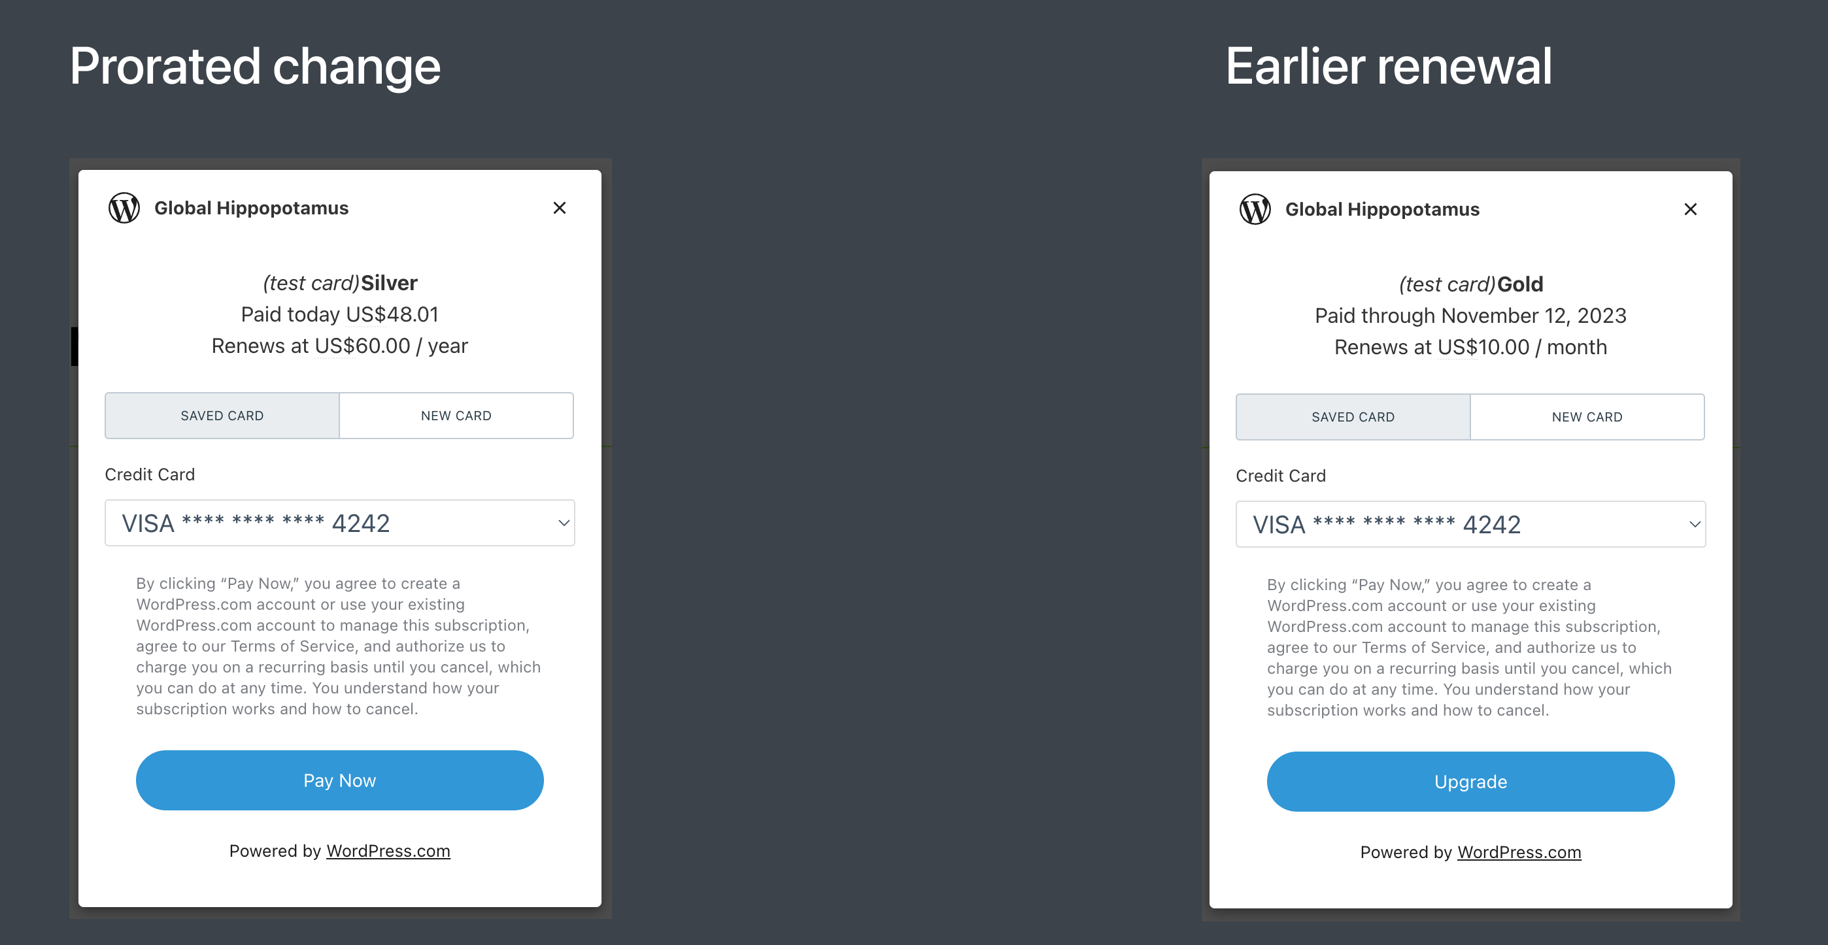Close the Silver payment dialog

560,208
